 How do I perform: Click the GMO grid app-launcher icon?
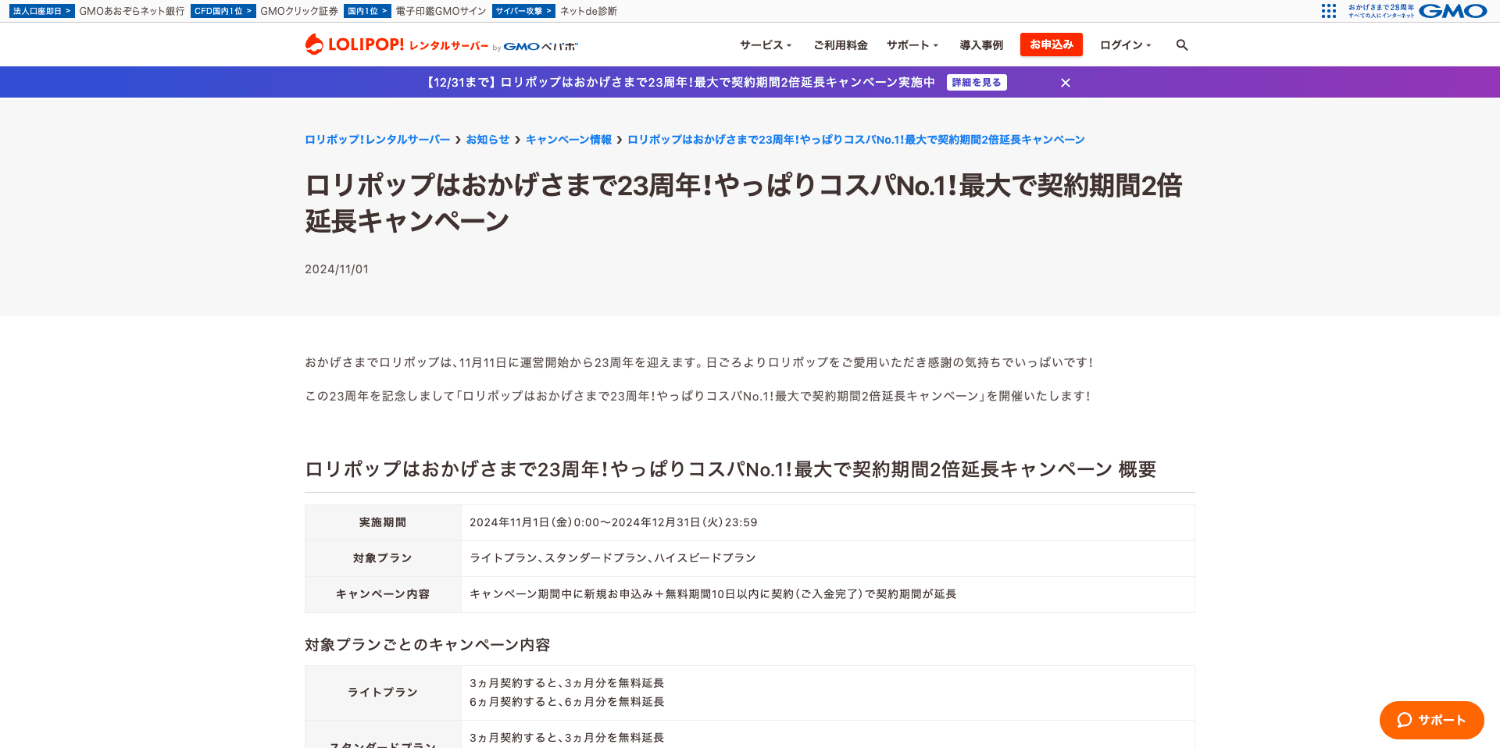[1328, 11]
